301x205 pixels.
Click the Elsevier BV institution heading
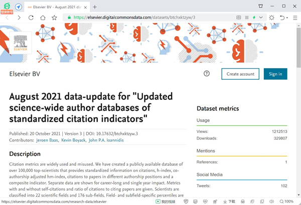[25, 74]
